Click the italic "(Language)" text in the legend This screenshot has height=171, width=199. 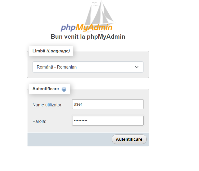58,51
